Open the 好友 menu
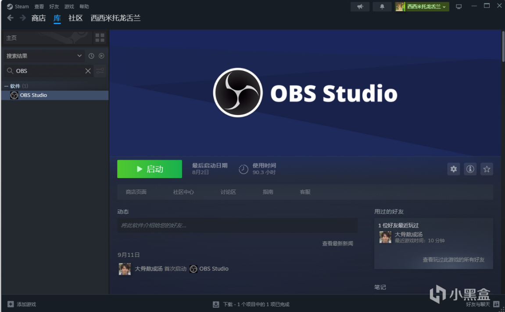Image resolution: width=505 pixels, height=312 pixels. pyautogui.click(x=54, y=7)
